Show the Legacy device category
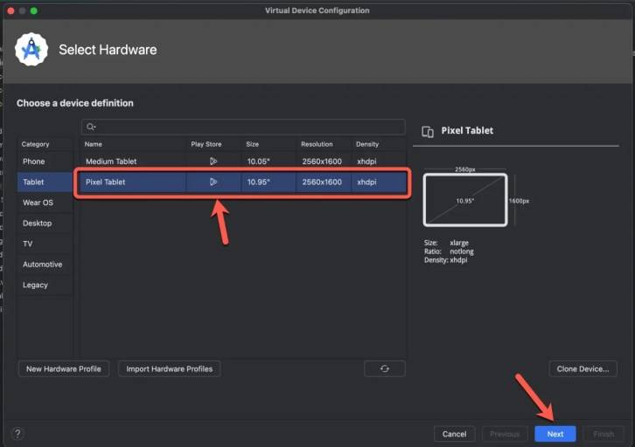This screenshot has height=447, width=635. tap(36, 285)
